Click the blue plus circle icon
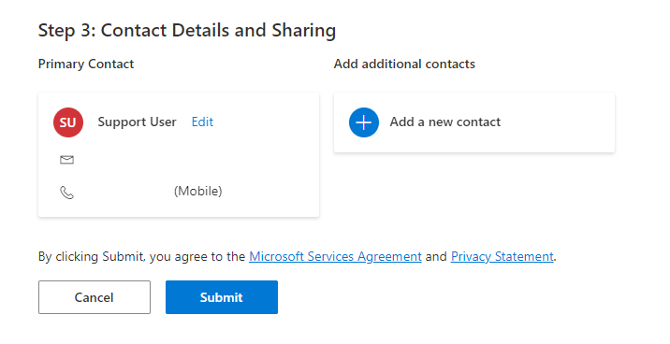 coord(364,122)
